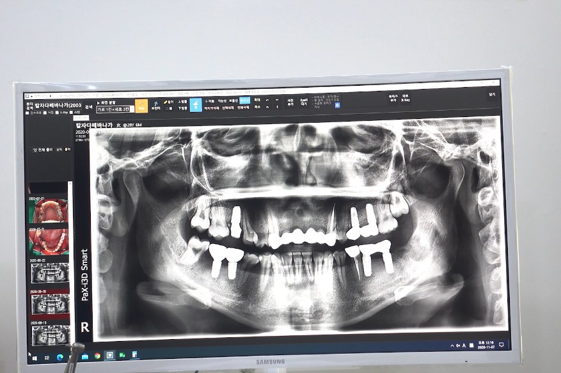This screenshot has height=373, width=561.
Task: Open the red-highlighted panoramic thumbnail
Action: [50, 305]
